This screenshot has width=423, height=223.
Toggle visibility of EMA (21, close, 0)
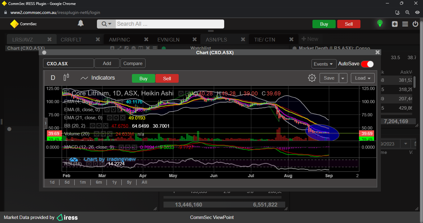pyautogui.click(x=109, y=118)
